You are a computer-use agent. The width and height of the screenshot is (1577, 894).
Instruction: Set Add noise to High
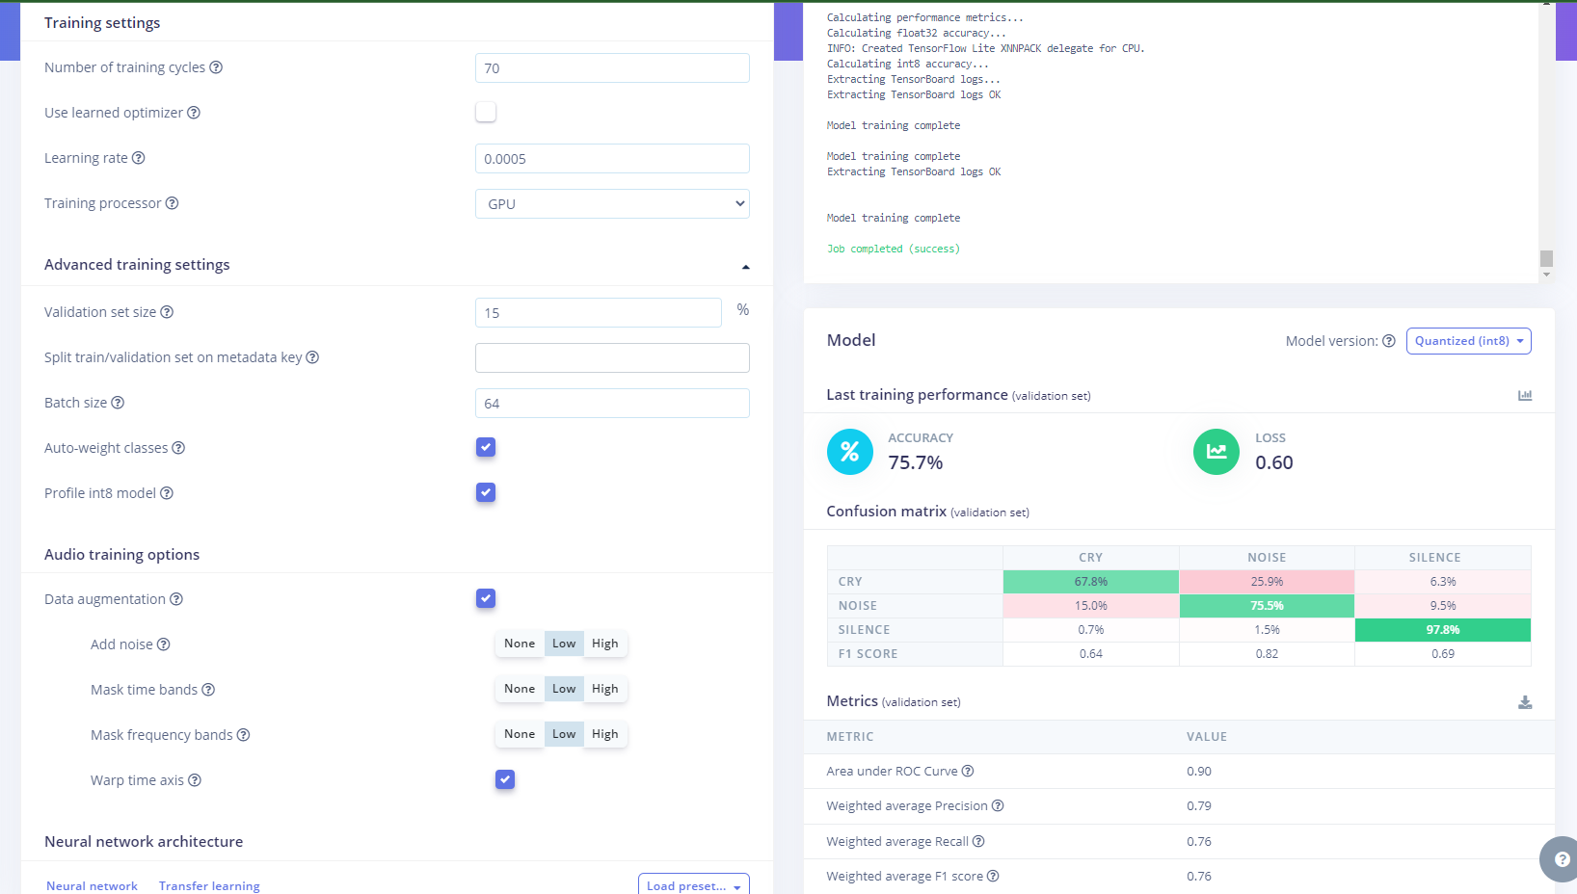[605, 644]
